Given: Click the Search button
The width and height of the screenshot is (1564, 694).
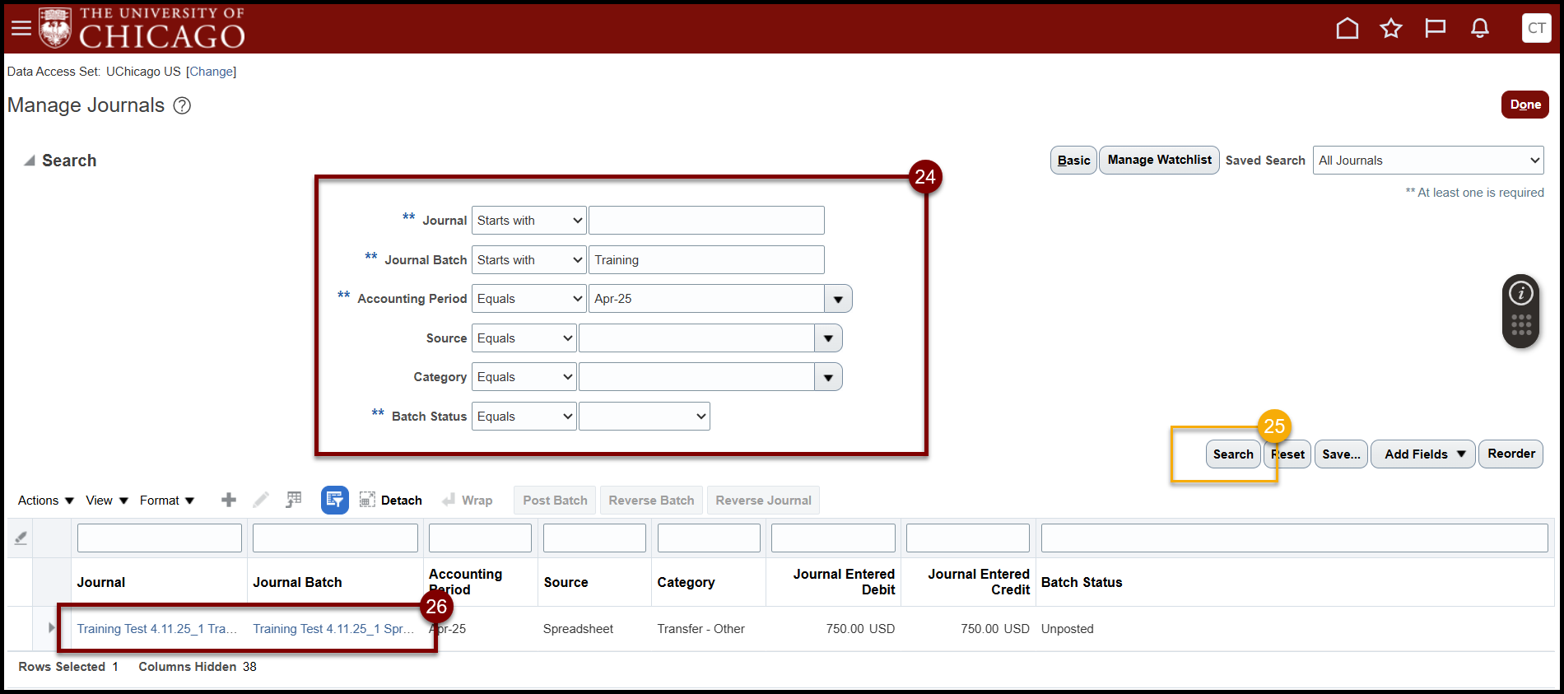Looking at the screenshot, I should click(1232, 454).
